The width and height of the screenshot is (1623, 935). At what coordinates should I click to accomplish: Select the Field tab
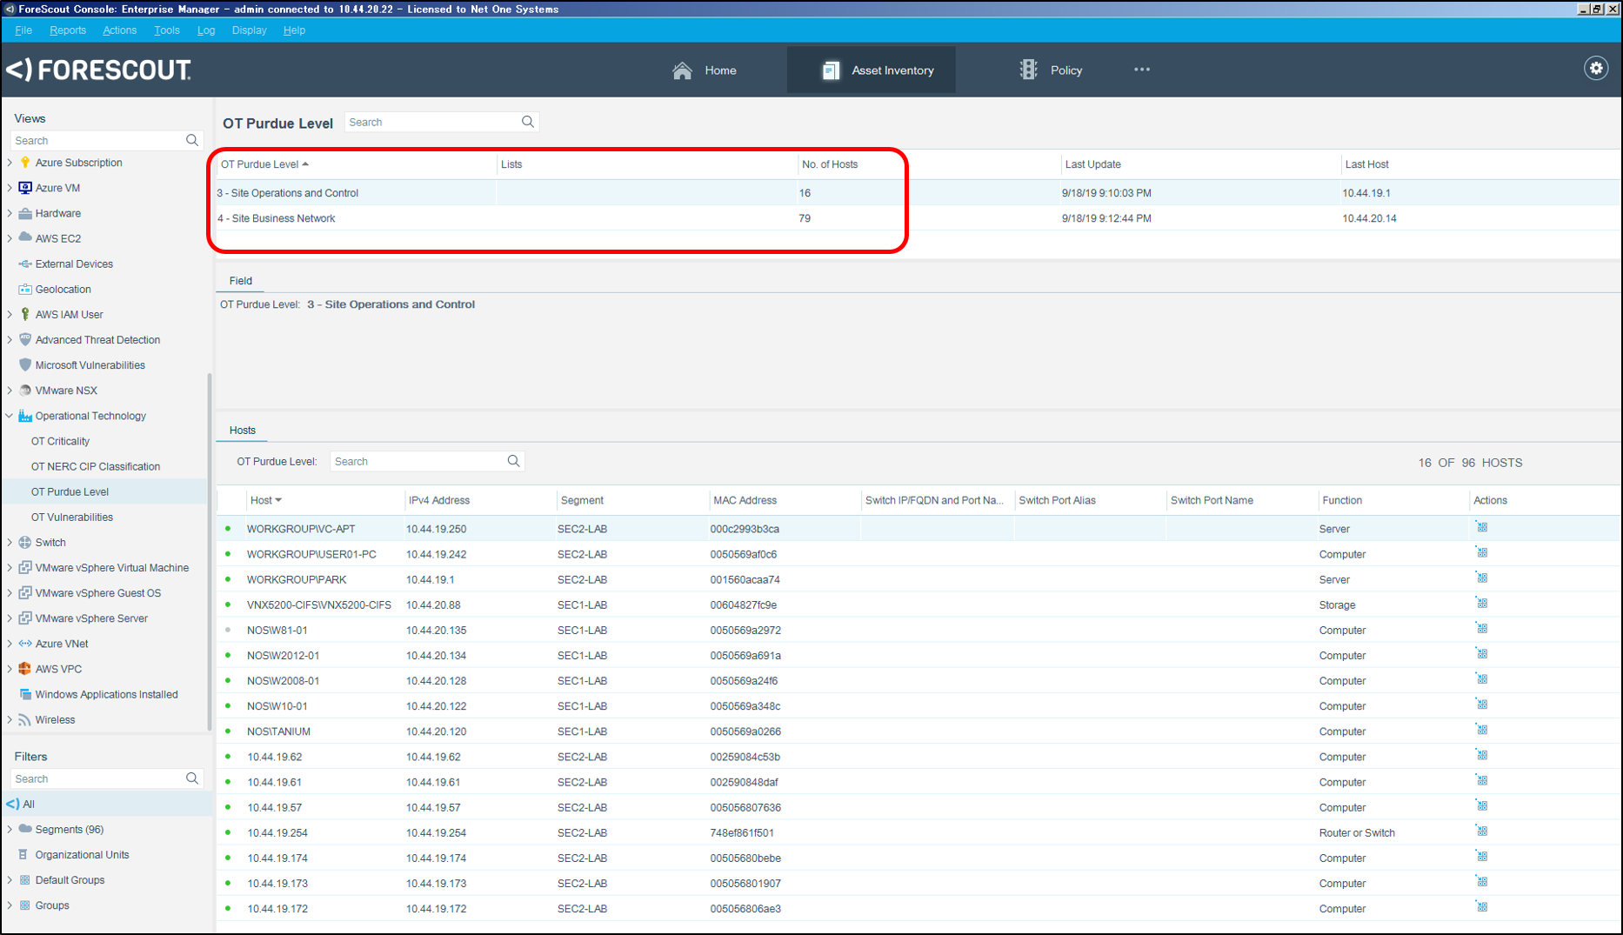[x=241, y=280]
